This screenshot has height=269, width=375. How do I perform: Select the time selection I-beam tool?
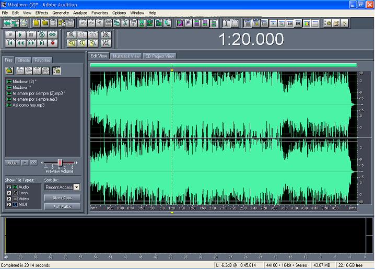point(226,23)
